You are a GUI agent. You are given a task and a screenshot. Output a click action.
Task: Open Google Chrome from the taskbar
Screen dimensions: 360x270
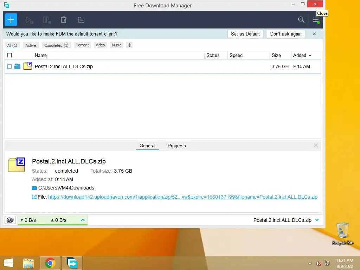[50, 263]
